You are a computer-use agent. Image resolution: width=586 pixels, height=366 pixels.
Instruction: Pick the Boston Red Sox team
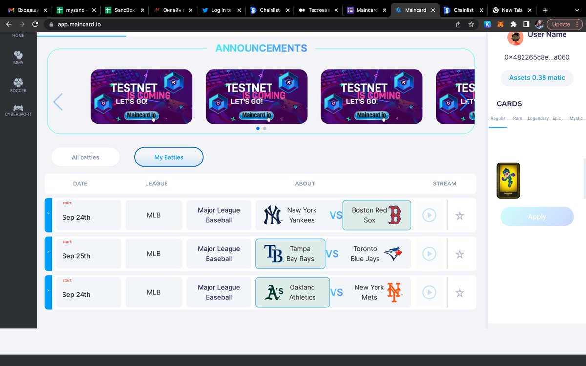[x=377, y=215]
